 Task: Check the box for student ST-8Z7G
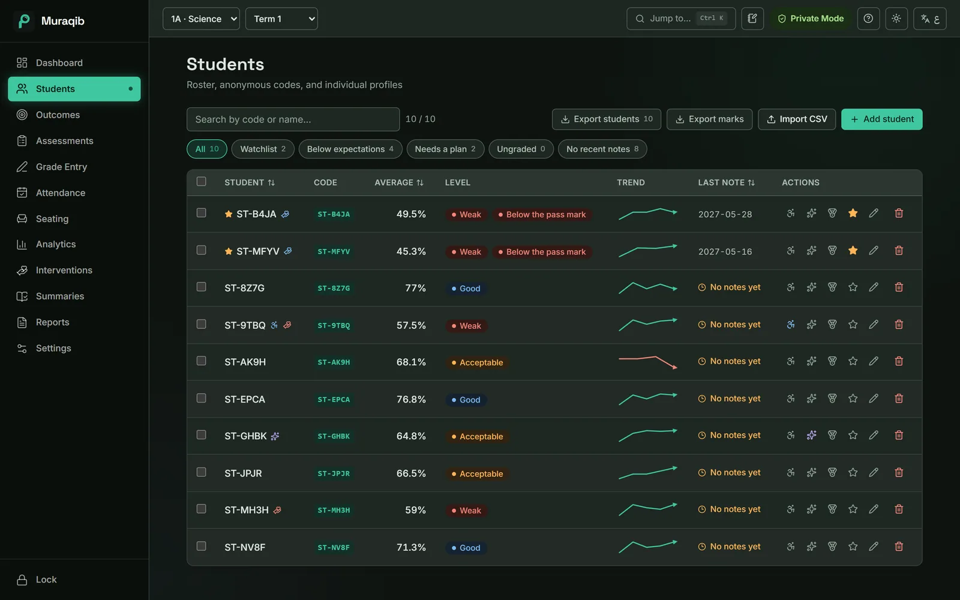(202, 287)
